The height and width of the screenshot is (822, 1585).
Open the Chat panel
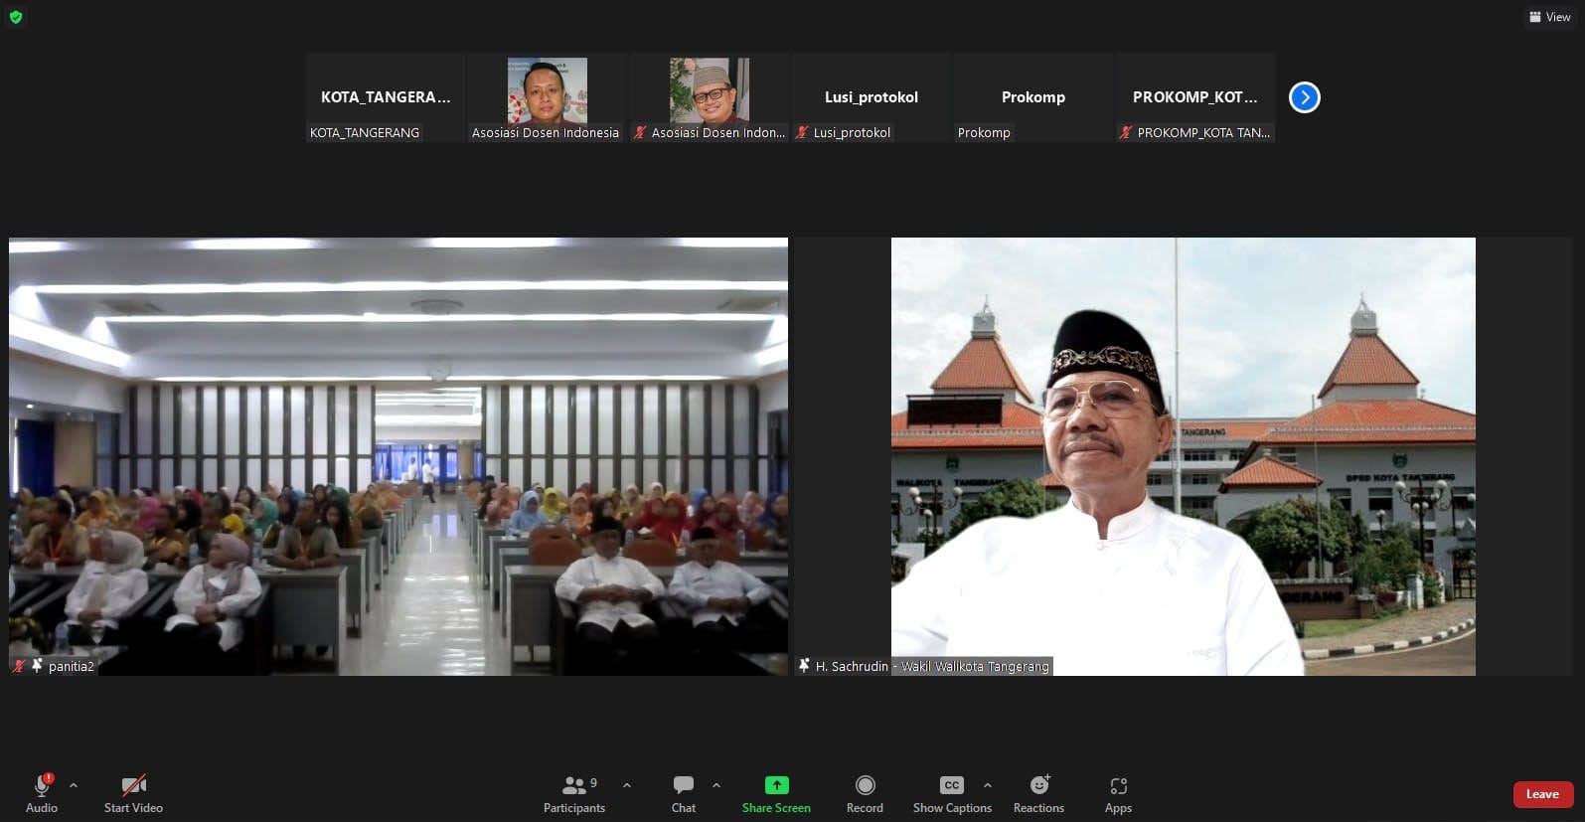pyautogui.click(x=683, y=793)
